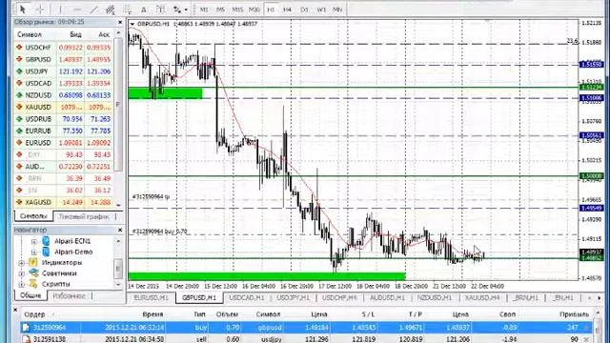Select EURRUB row in Market Watch
This screenshot has height=343, width=610.
click(64, 131)
